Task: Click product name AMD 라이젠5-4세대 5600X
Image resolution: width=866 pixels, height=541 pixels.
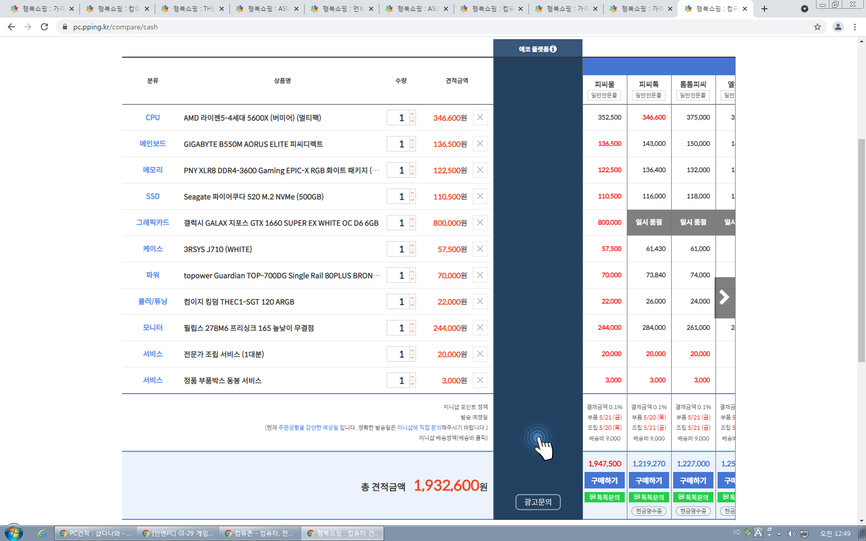Action: [x=253, y=118]
